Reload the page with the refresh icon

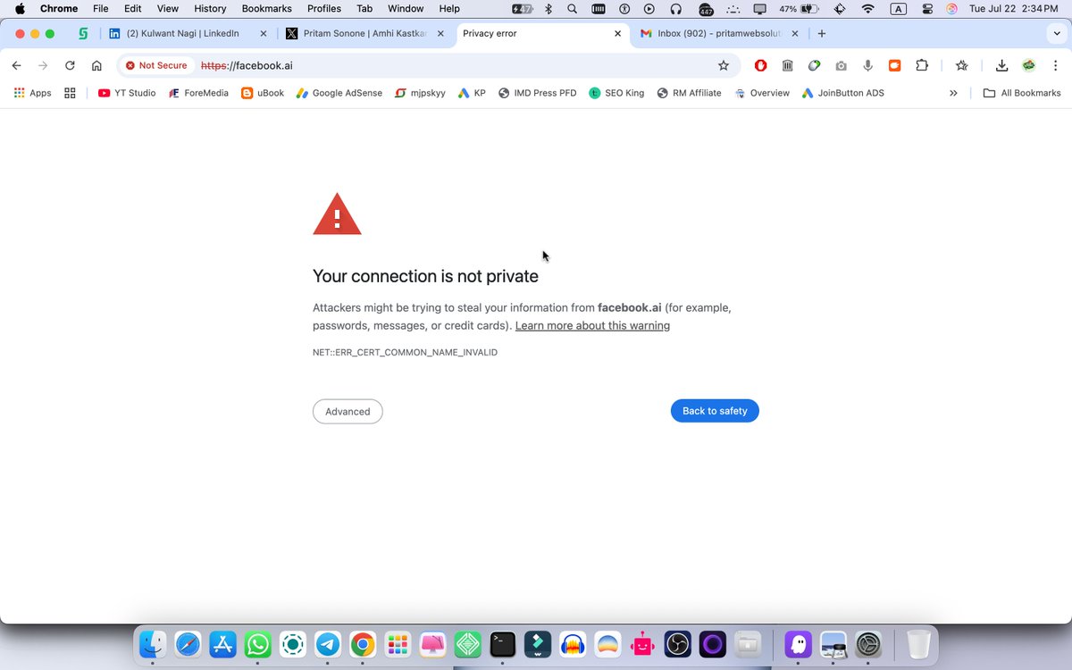pyautogui.click(x=70, y=65)
